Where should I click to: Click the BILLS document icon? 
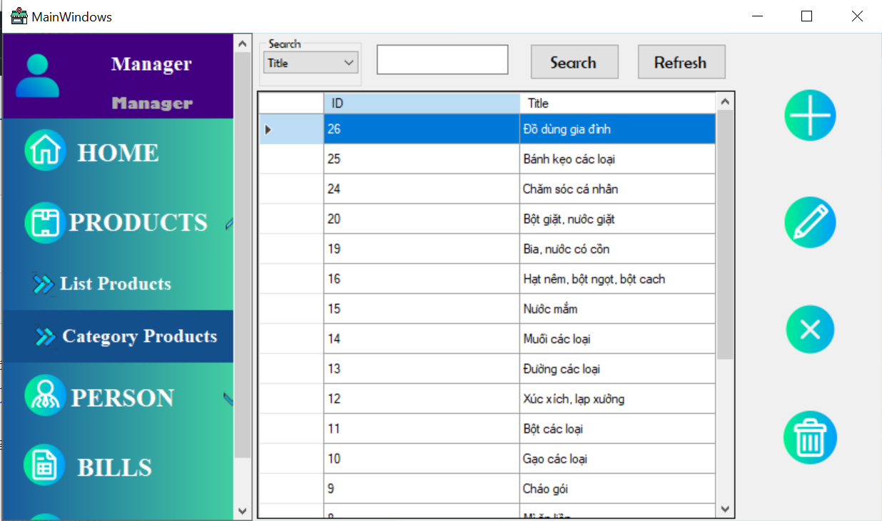(45, 465)
